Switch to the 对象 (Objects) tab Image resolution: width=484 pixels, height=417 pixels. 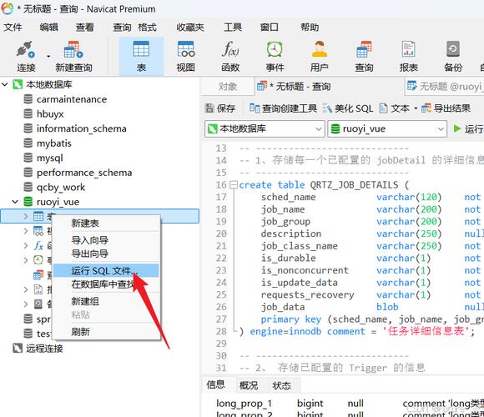pos(228,87)
